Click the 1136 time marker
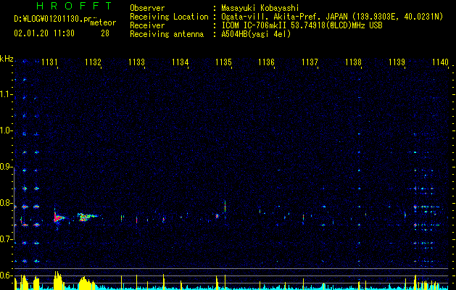 coord(266,62)
